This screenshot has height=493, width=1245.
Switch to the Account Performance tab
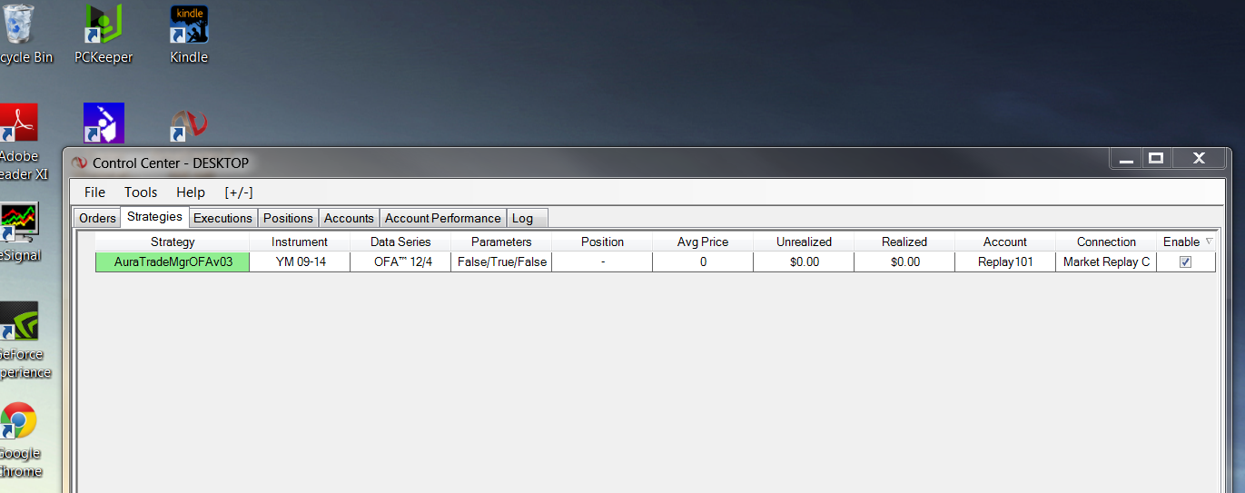(442, 218)
